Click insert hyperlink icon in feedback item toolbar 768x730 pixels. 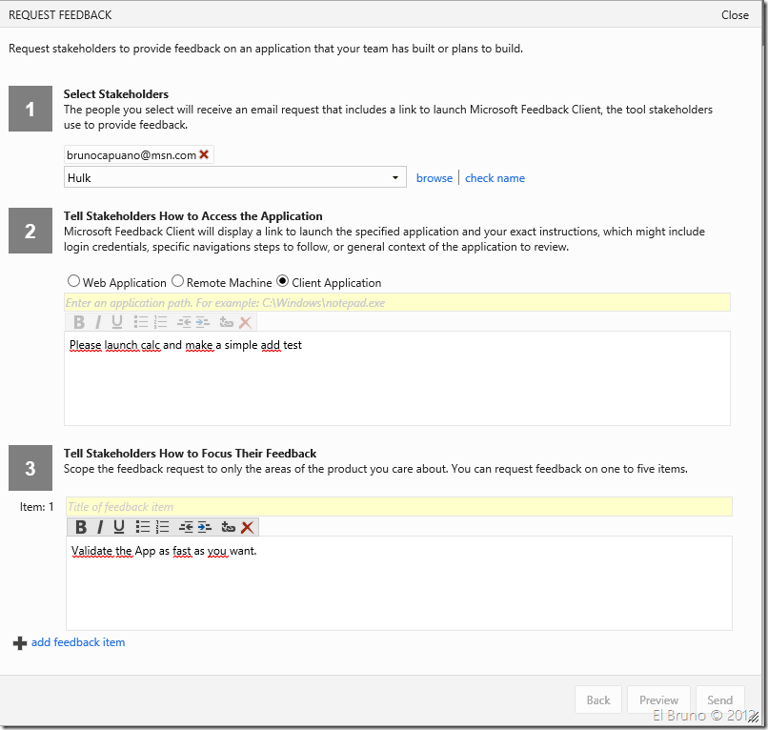point(228,527)
